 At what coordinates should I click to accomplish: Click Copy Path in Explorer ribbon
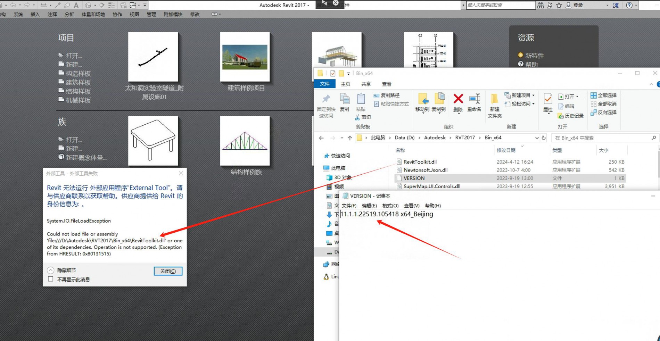[x=386, y=95]
